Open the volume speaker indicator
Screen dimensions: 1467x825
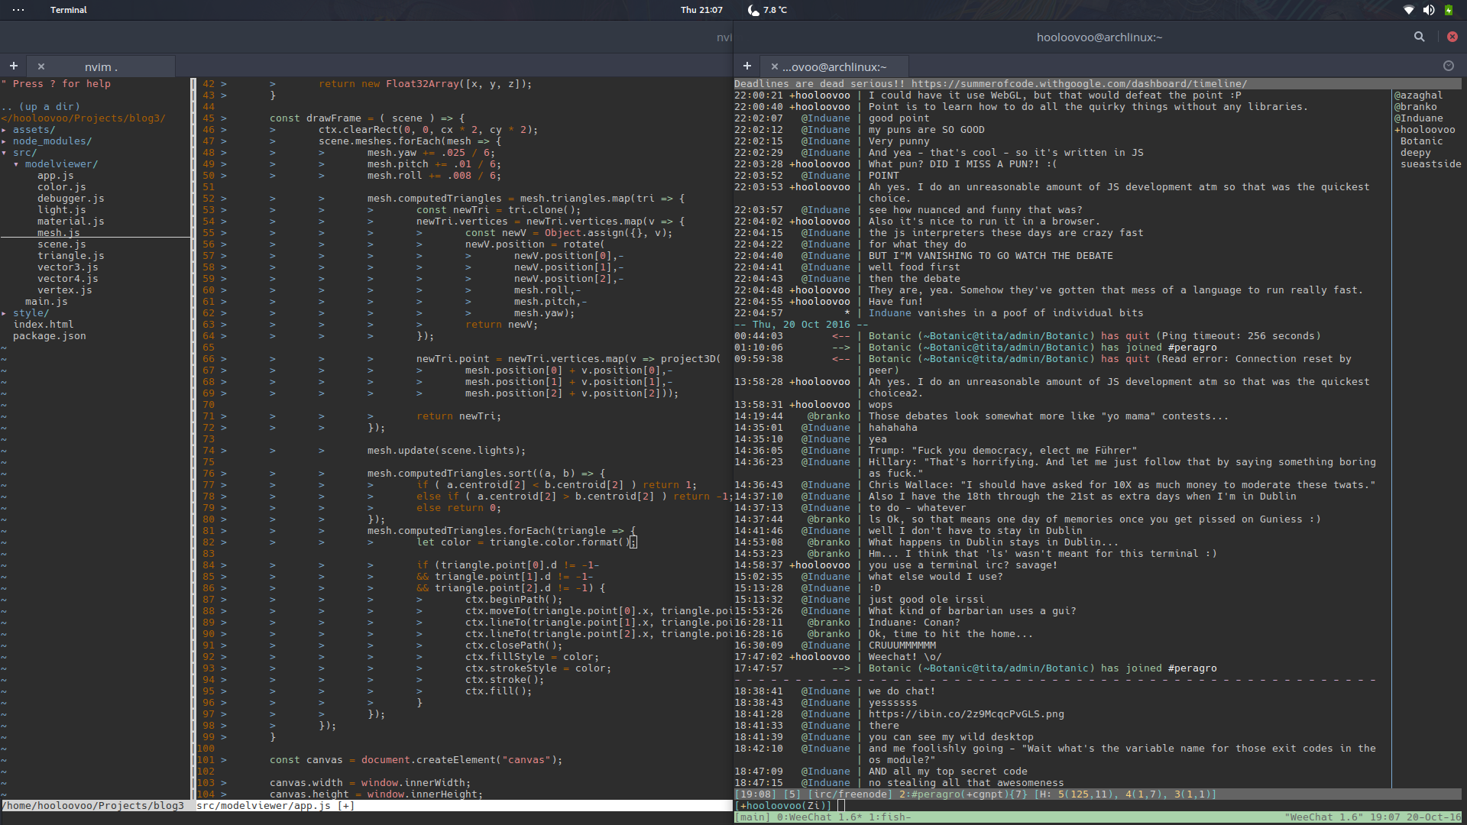tap(1428, 10)
